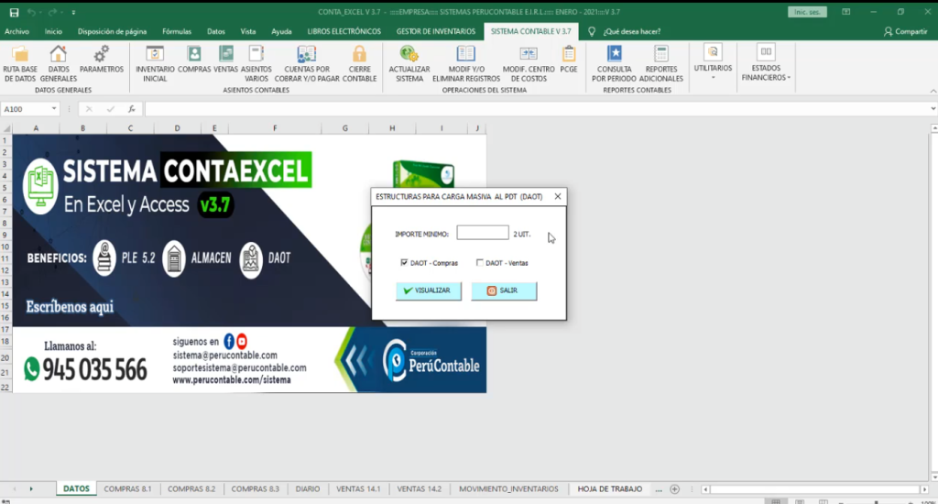The height and width of the screenshot is (504, 938).
Task: Click the SALIR button
Action: point(504,290)
